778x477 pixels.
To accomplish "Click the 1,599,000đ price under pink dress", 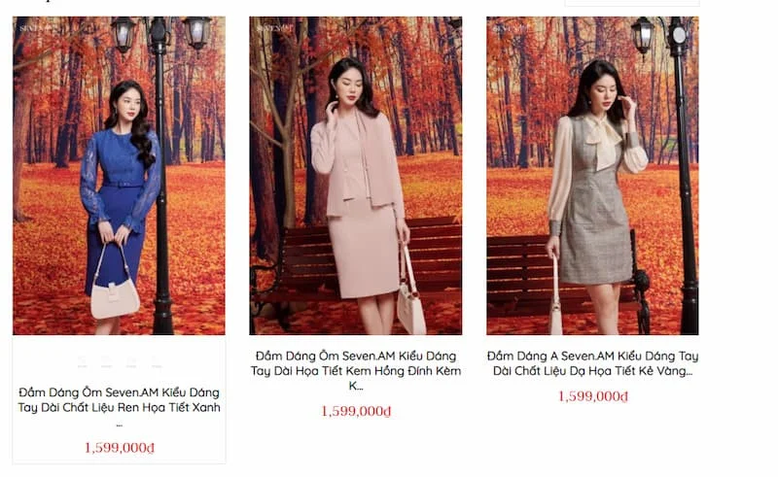I will (x=356, y=411).
